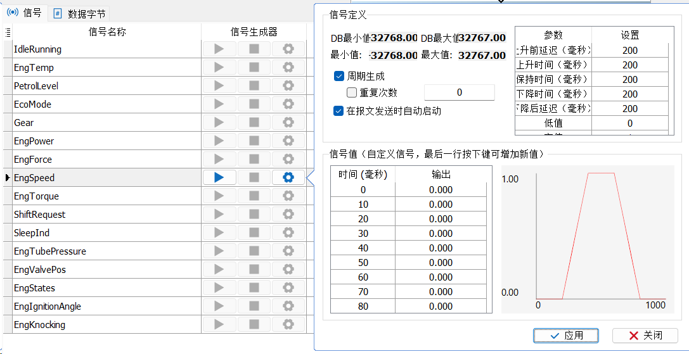Switch to the 数据字节 tab
Viewport: 689px width, 354px height.
point(79,14)
